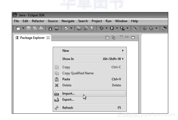This screenshot has width=178, height=120.
Task: Click the New JUnit (Ju) toolbar icon
Action: coord(86,28)
